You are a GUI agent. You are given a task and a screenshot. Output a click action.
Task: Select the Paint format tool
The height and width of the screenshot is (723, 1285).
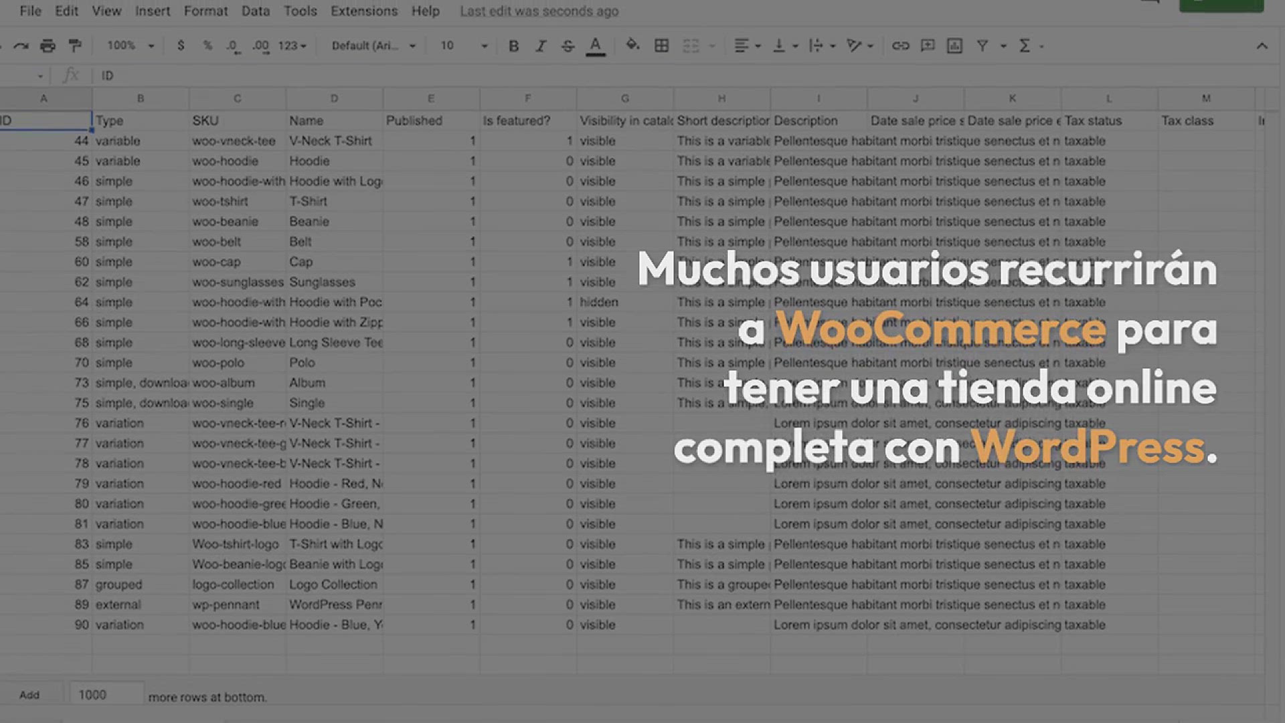tap(75, 46)
